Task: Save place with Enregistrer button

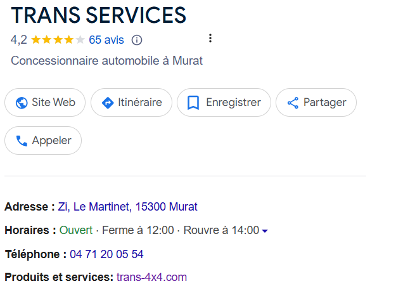Action: [x=224, y=102]
